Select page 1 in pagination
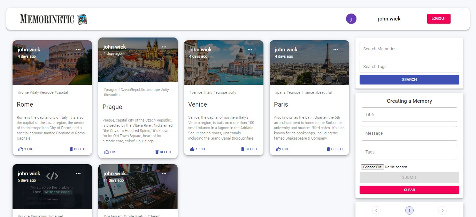This screenshot has height=217, width=476. click(x=409, y=210)
